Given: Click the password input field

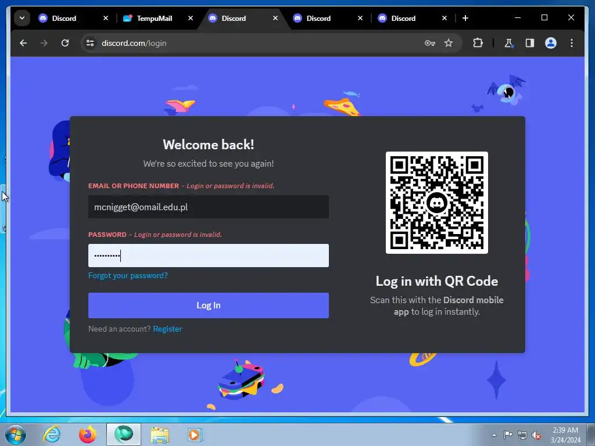Looking at the screenshot, I should [209, 256].
